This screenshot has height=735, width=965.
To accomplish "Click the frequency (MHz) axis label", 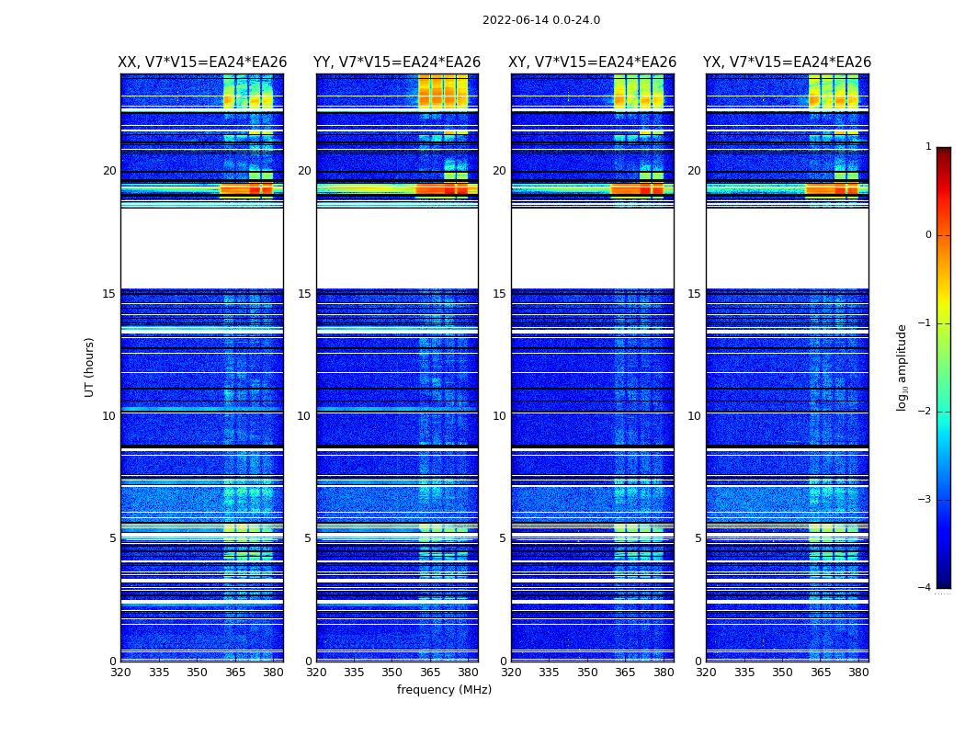I will pyautogui.click(x=444, y=689).
